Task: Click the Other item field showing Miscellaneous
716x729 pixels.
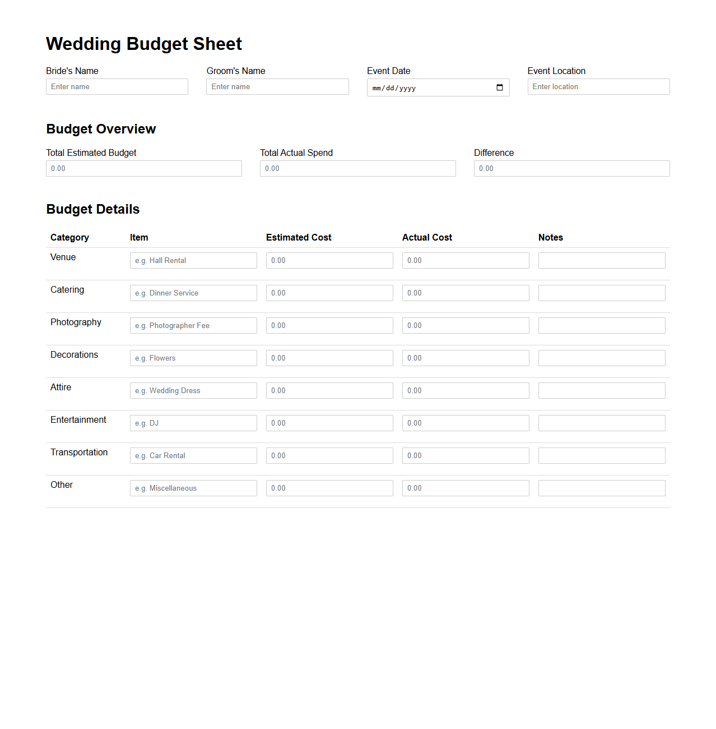Action: [x=193, y=488]
